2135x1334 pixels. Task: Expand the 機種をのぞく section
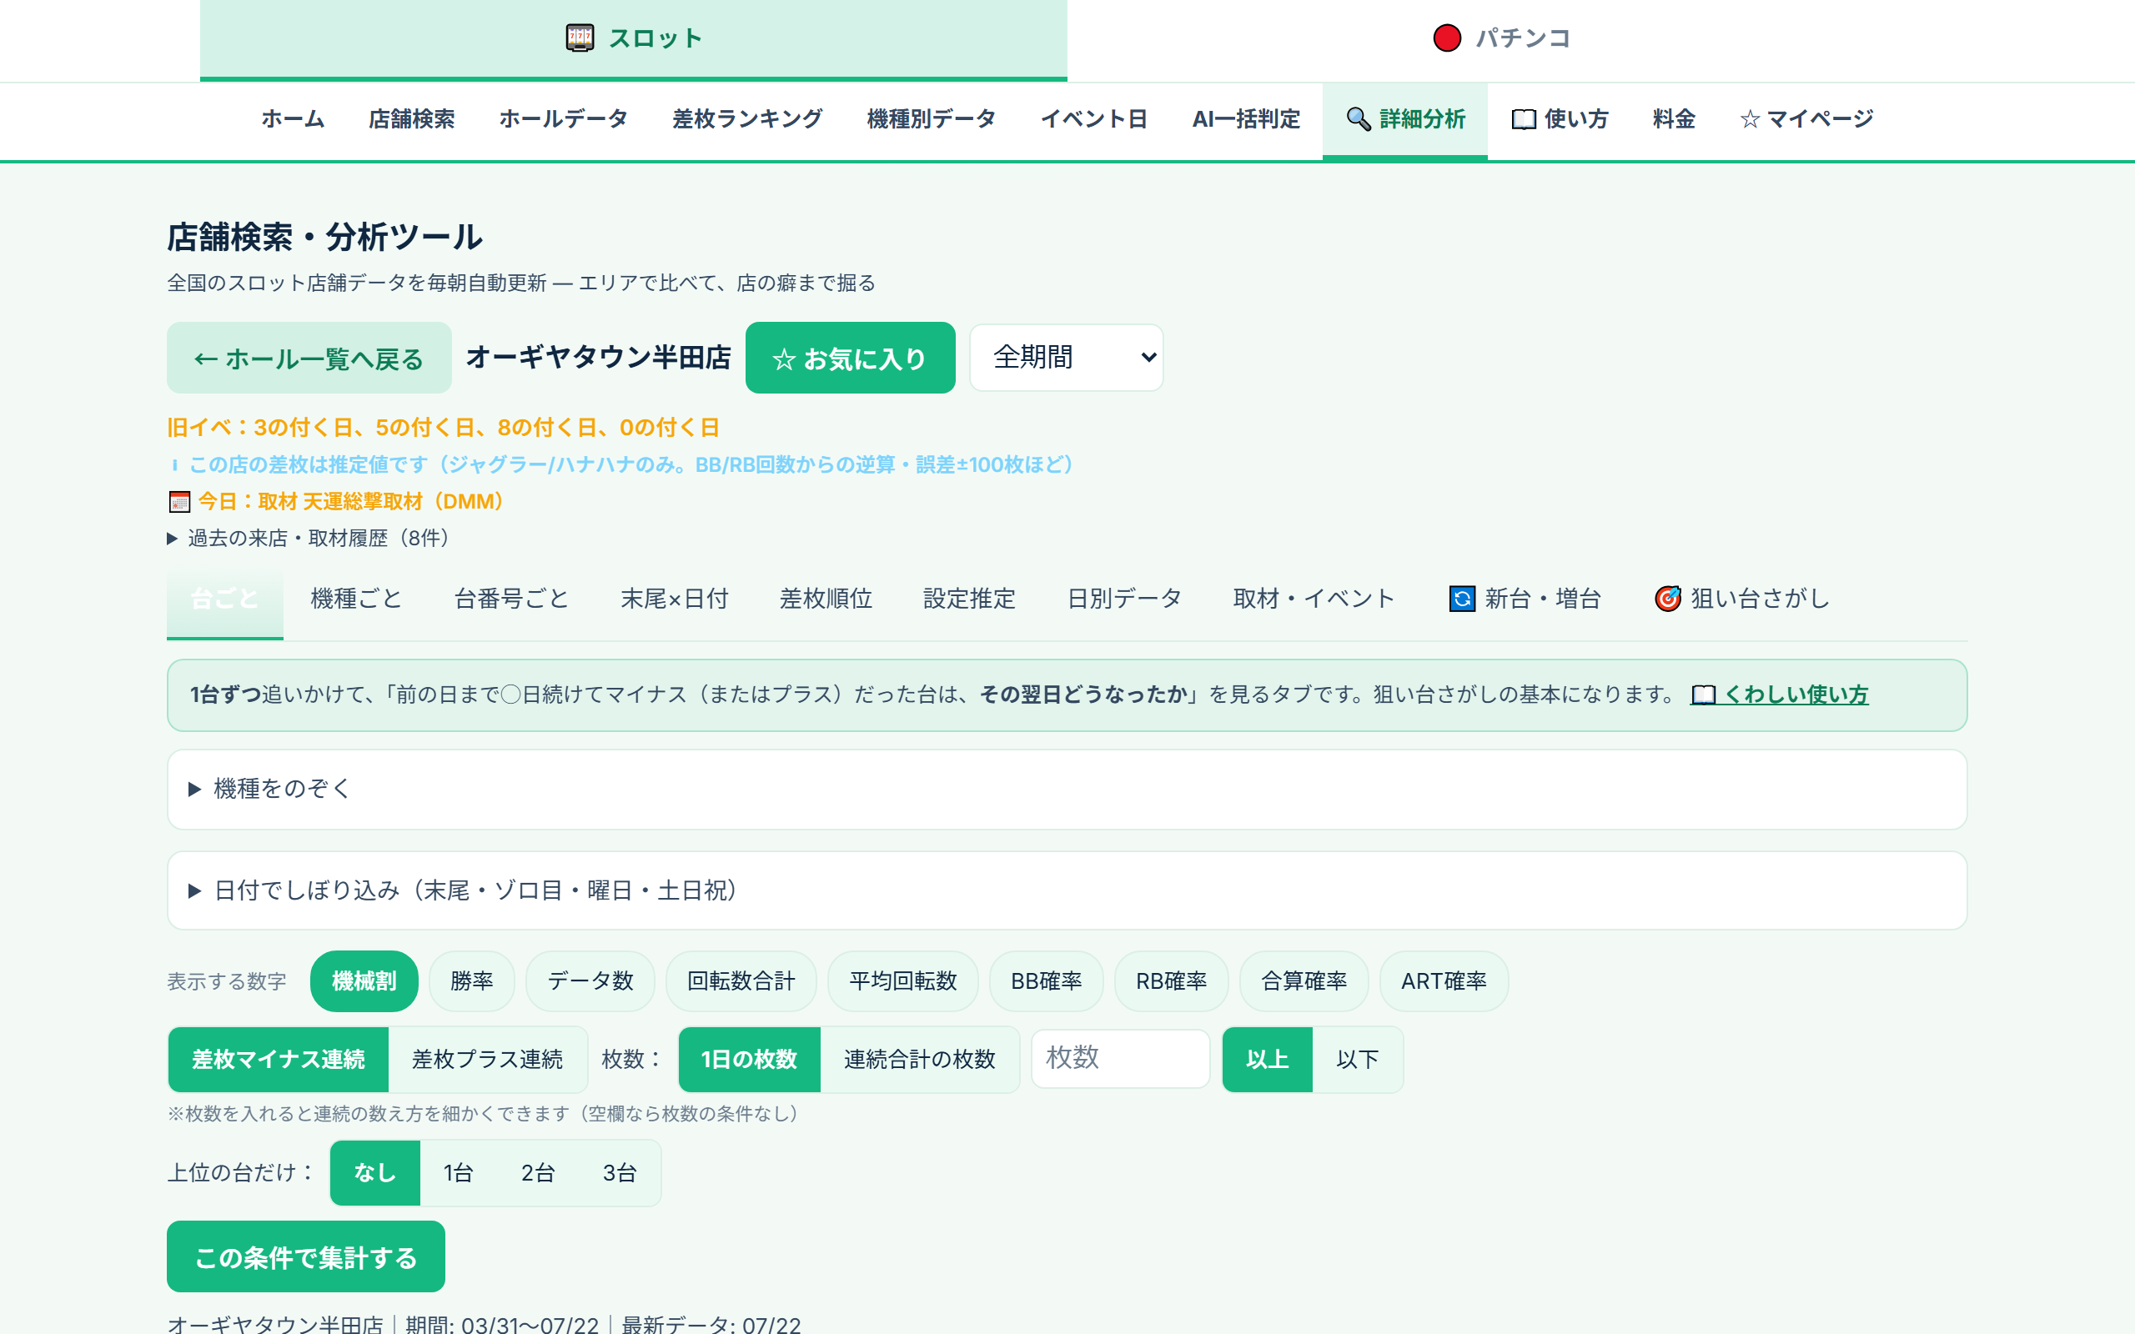[x=1067, y=789]
